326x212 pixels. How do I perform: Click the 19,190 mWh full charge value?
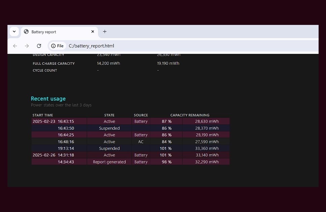pyautogui.click(x=168, y=63)
